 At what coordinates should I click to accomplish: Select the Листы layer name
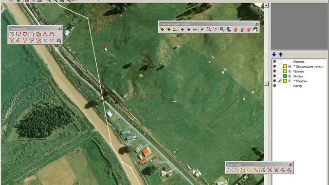coord(298,76)
